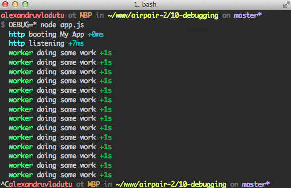
Task: Click '~/www/airpair-2/10-debugging' path in the bottom prompt
Action: pos(171,184)
